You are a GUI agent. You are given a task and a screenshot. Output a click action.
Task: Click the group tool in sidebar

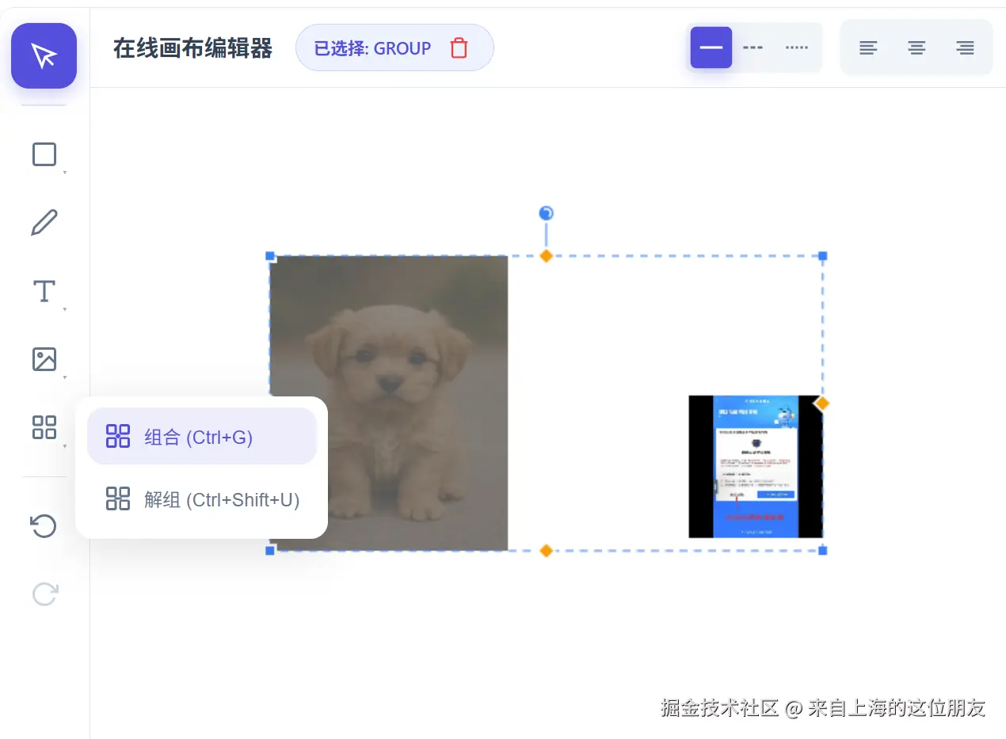44,428
